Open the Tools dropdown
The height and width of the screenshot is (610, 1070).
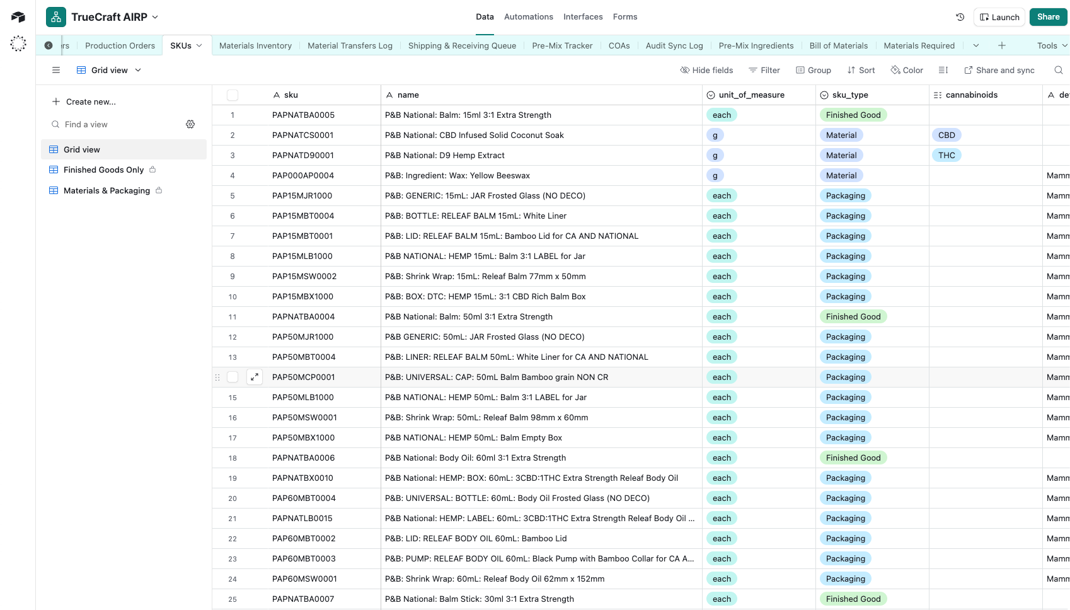pos(1052,45)
